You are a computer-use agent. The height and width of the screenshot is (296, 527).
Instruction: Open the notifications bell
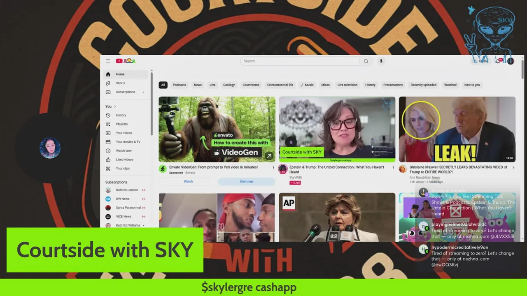pyautogui.click(x=499, y=61)
